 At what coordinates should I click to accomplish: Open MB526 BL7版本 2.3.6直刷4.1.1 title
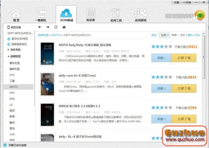click(79, 106)
